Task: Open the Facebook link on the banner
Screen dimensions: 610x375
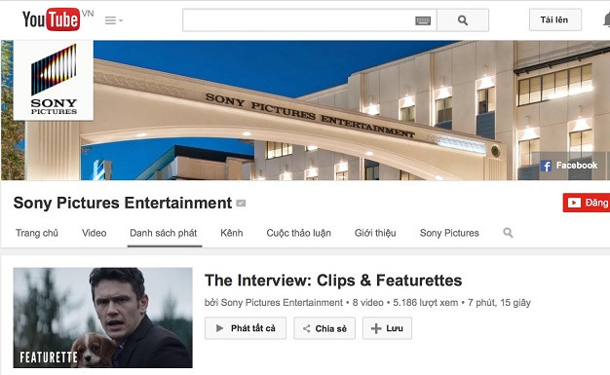Action: coord(569,166)
